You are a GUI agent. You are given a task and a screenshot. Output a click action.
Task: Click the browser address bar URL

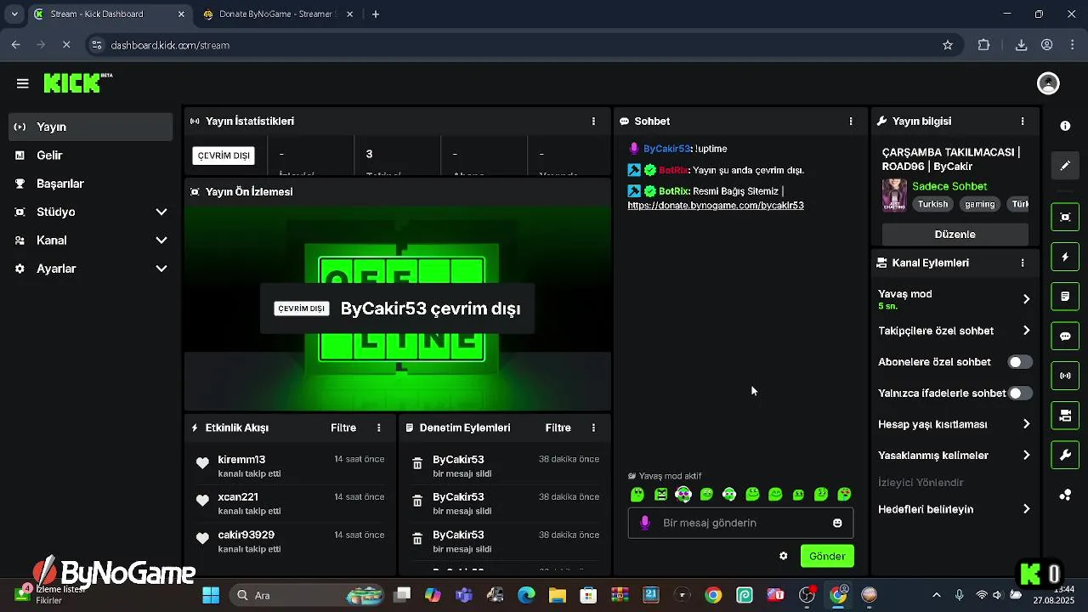170,45
